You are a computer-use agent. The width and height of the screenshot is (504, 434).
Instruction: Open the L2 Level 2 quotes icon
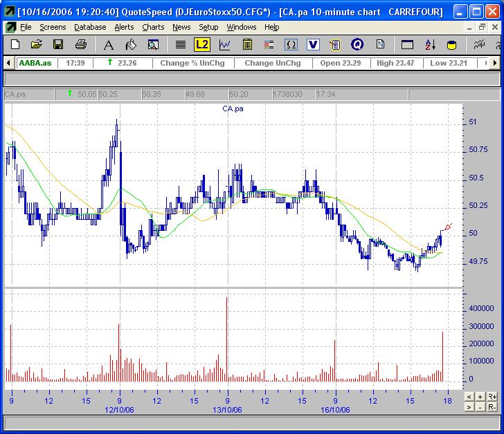coord(201,45)
